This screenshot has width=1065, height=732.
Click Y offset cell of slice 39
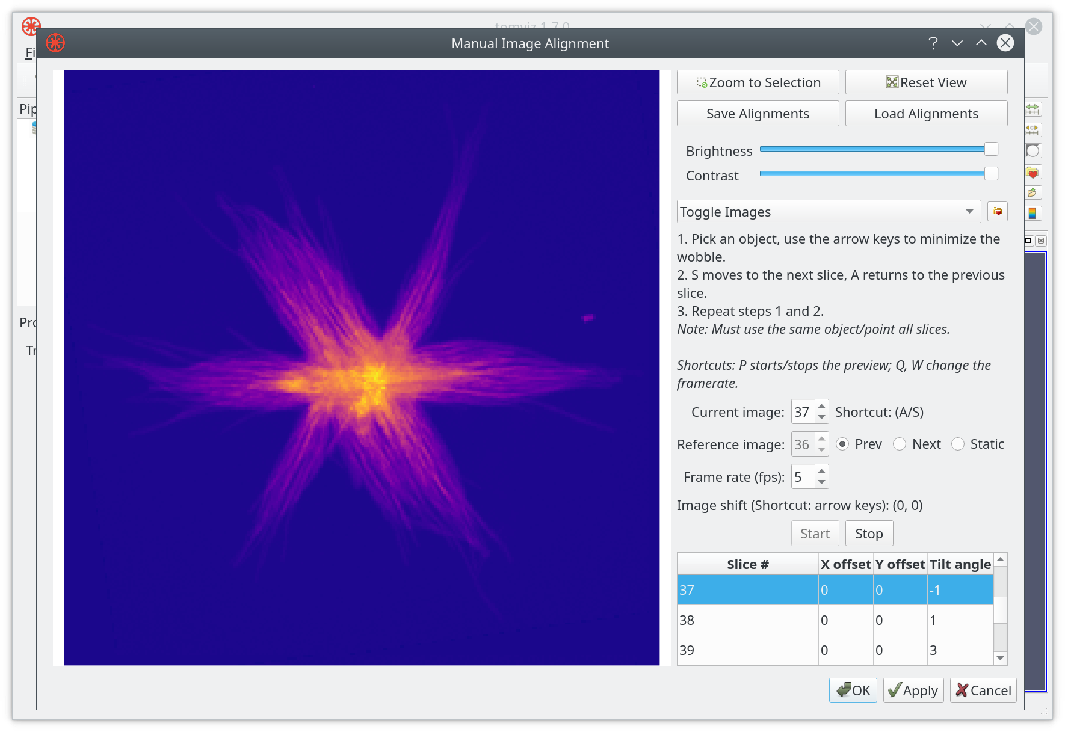point(900,650)
